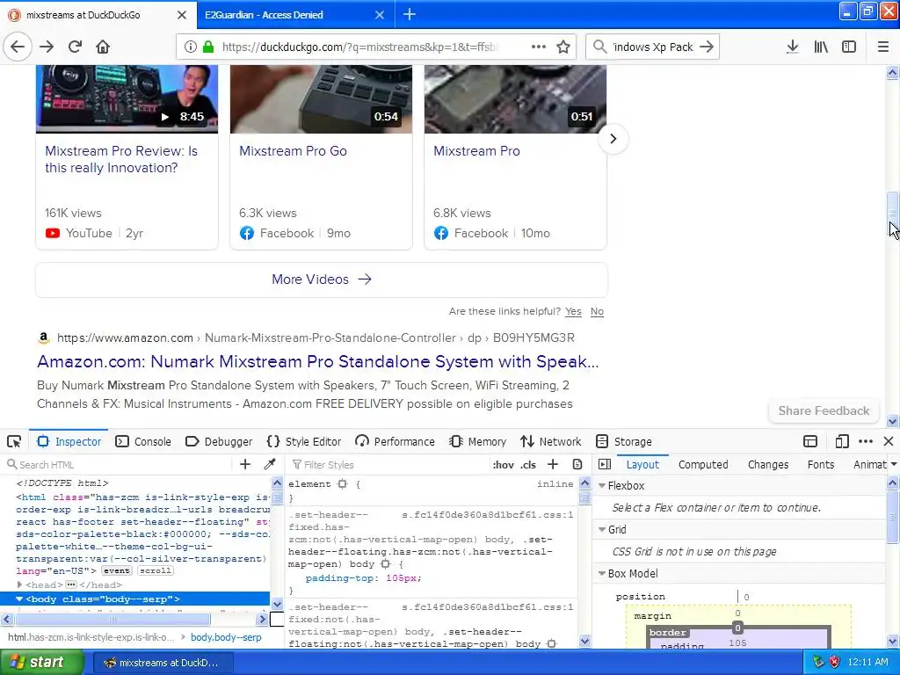Open the Library icon
The height and width of the screenshot is (675, 900).
pyautogui.click(x=821, y=47)
